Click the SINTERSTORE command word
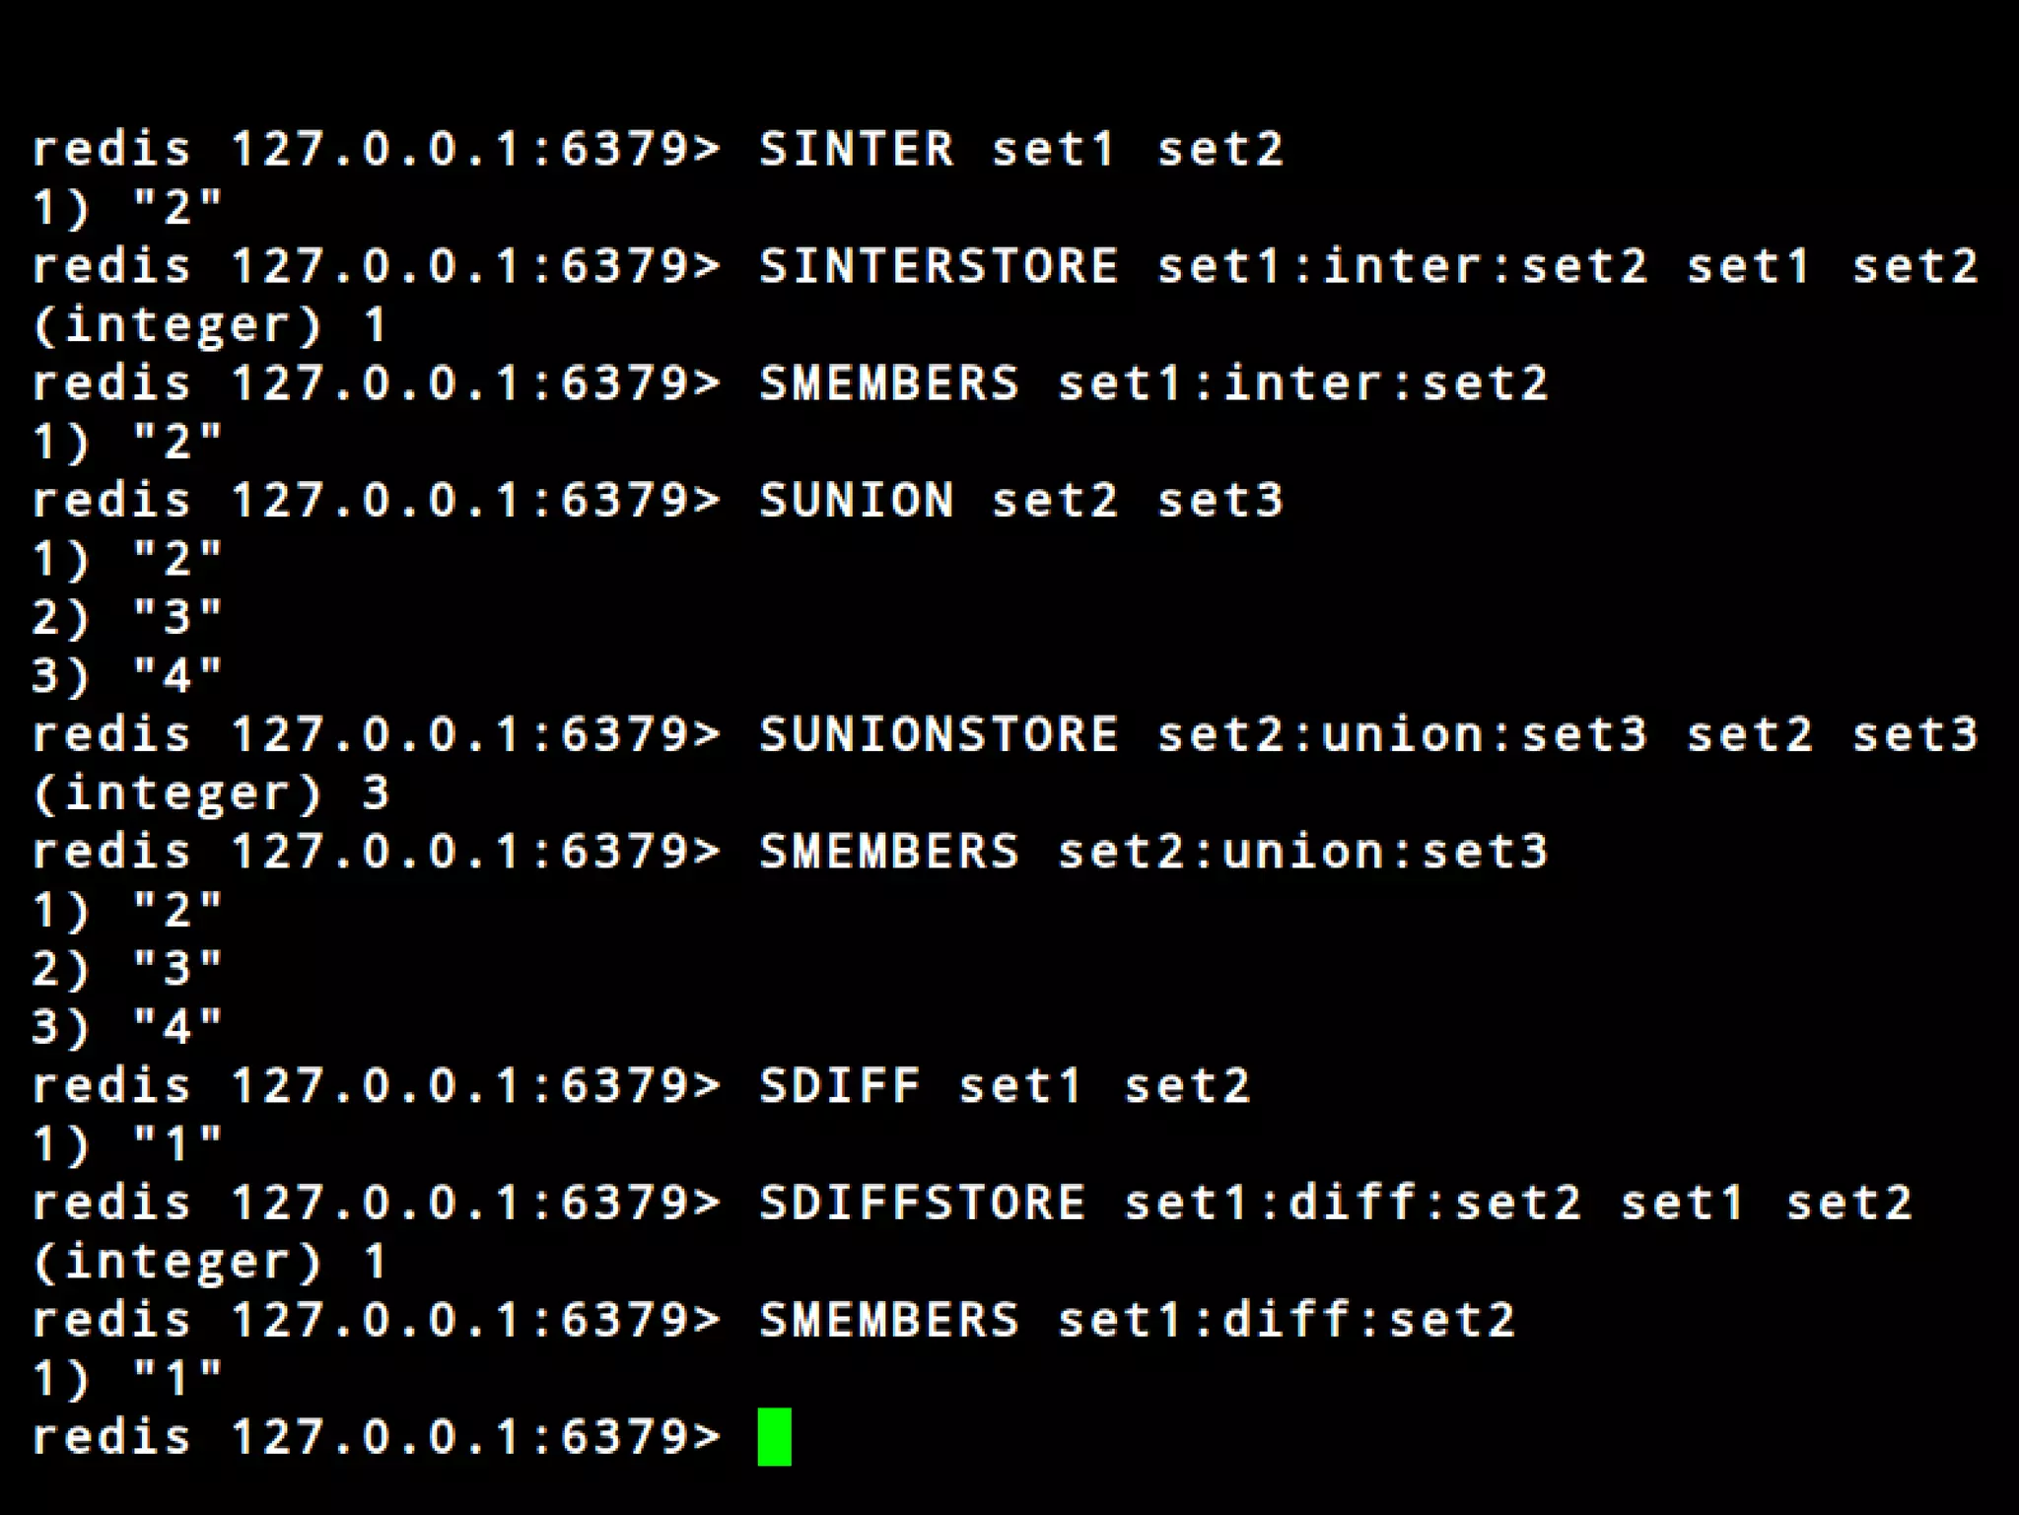Viewport: 2019px width, 1515px height. click(939, 266)
